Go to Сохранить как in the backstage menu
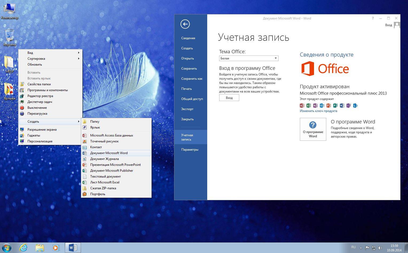This screenshot has width=408, height=253. (192, 79)
